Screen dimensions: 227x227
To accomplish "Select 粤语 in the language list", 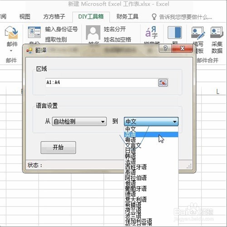I will click(x=151, y=140).
